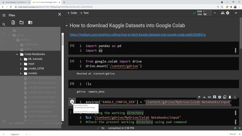Go back in the browser
The width and height of the screenshot is (242, 136).
pos(3,7)
